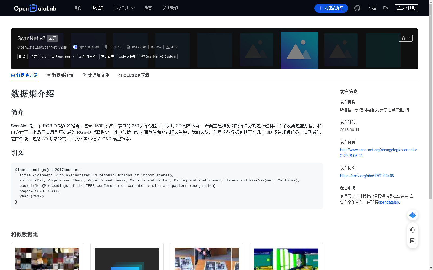Click the opendatalab contact link
This screenshot has height=270, width=433.
388,202
